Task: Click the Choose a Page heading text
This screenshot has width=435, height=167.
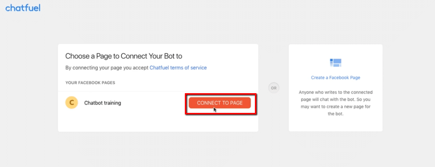Action: [124, 56]
